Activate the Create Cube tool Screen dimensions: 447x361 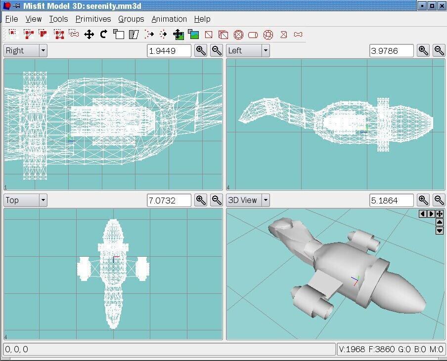click(223, 35)
